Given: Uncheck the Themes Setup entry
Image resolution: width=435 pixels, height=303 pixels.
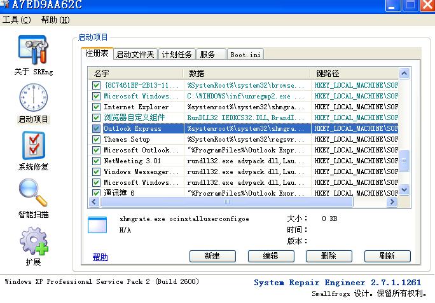Looking at the screenshot, I should pyautogui.click(x=96, y=139).
